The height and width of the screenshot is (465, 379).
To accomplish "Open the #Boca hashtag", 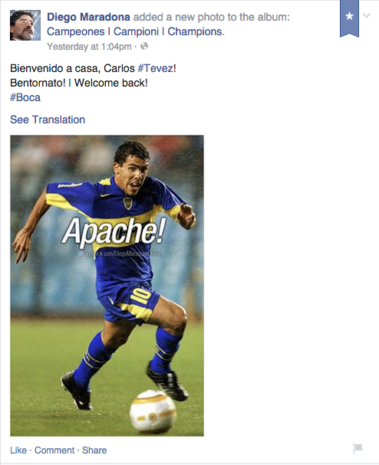I will [25, 97].
